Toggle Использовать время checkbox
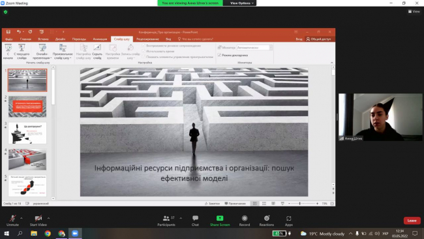This screenshot has width=424, height=239. [x=144, y=51]
